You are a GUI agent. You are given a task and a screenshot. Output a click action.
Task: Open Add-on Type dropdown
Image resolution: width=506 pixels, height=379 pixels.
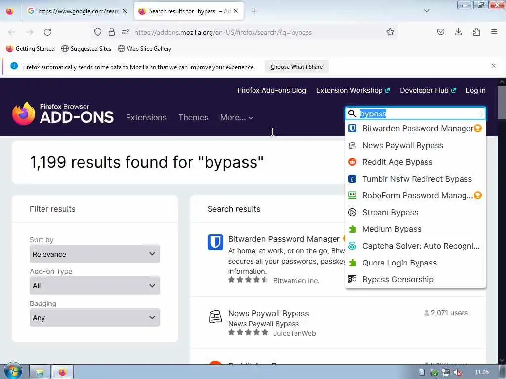[x=95, y=286]
